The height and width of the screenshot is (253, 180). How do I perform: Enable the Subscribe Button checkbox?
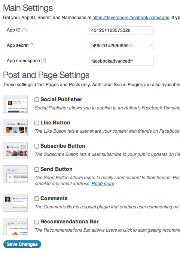pyautogui.click(x=37, y=146)
